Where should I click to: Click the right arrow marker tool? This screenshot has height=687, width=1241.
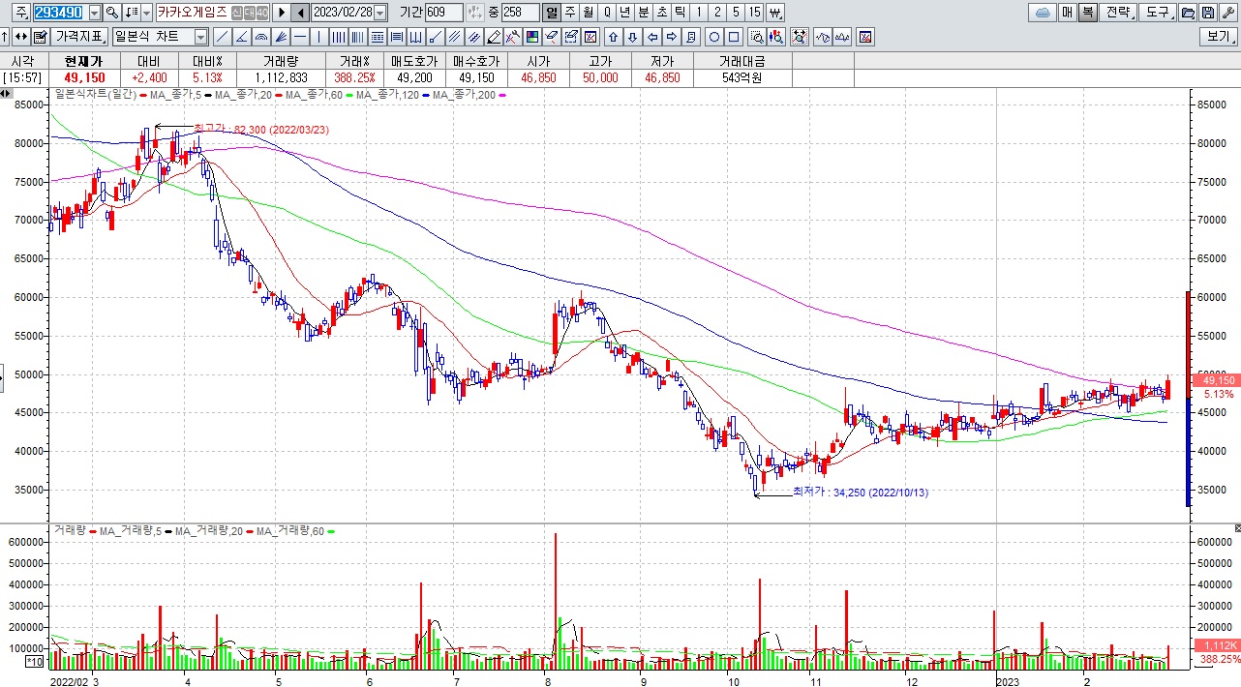click(x=671, y=37)
